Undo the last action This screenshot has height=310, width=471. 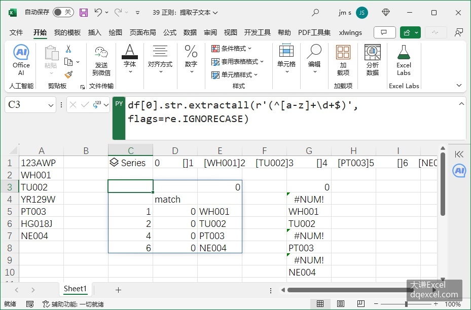pyautogui.click(x=98, y=12)
